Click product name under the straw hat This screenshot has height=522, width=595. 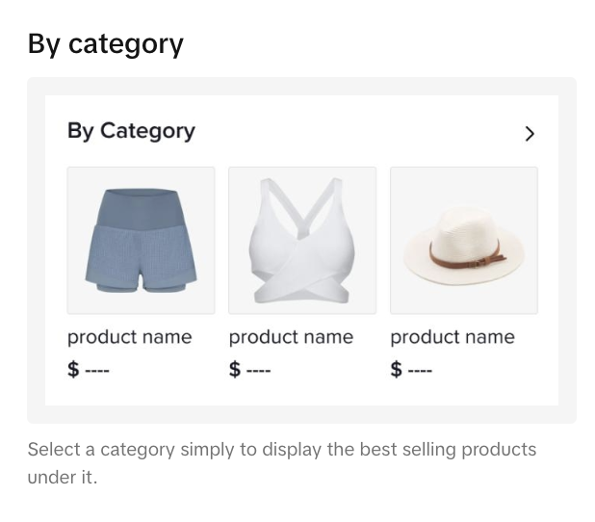pyautogui.click(x=452, y=337)
